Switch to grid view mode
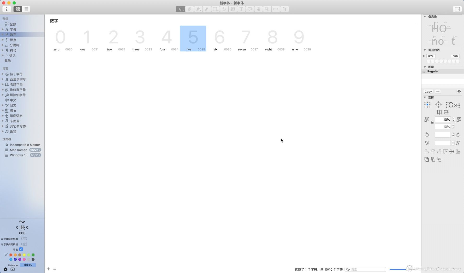Image resolution: width=464 pixels, height=273 pixels. 18,9
